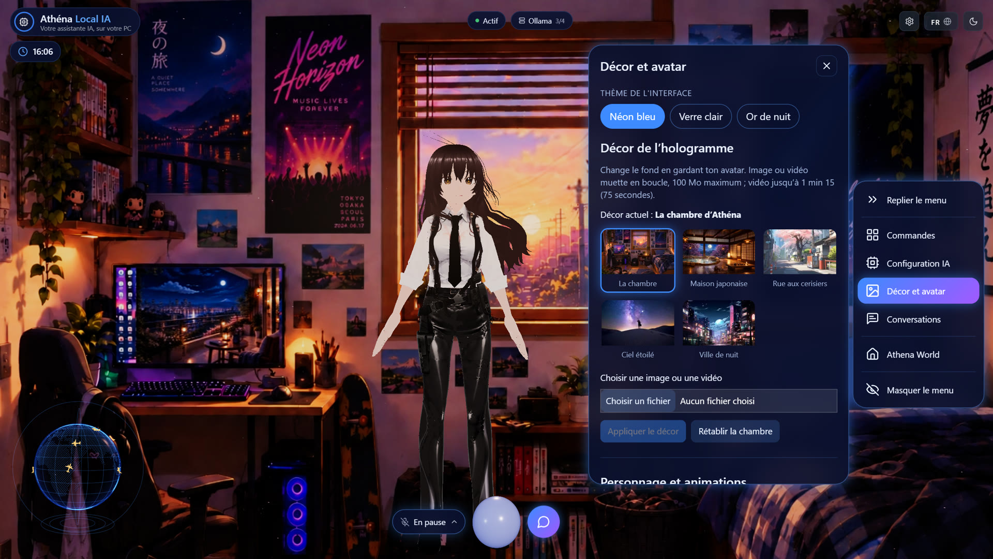Select the Verre clair theme

coord(700,116)
